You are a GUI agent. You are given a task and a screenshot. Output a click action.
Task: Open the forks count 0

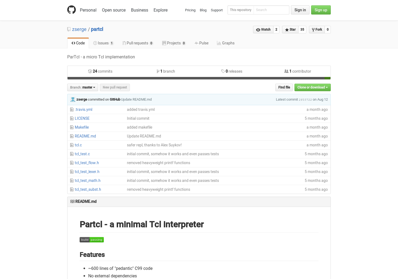click(x=328, y=30)
